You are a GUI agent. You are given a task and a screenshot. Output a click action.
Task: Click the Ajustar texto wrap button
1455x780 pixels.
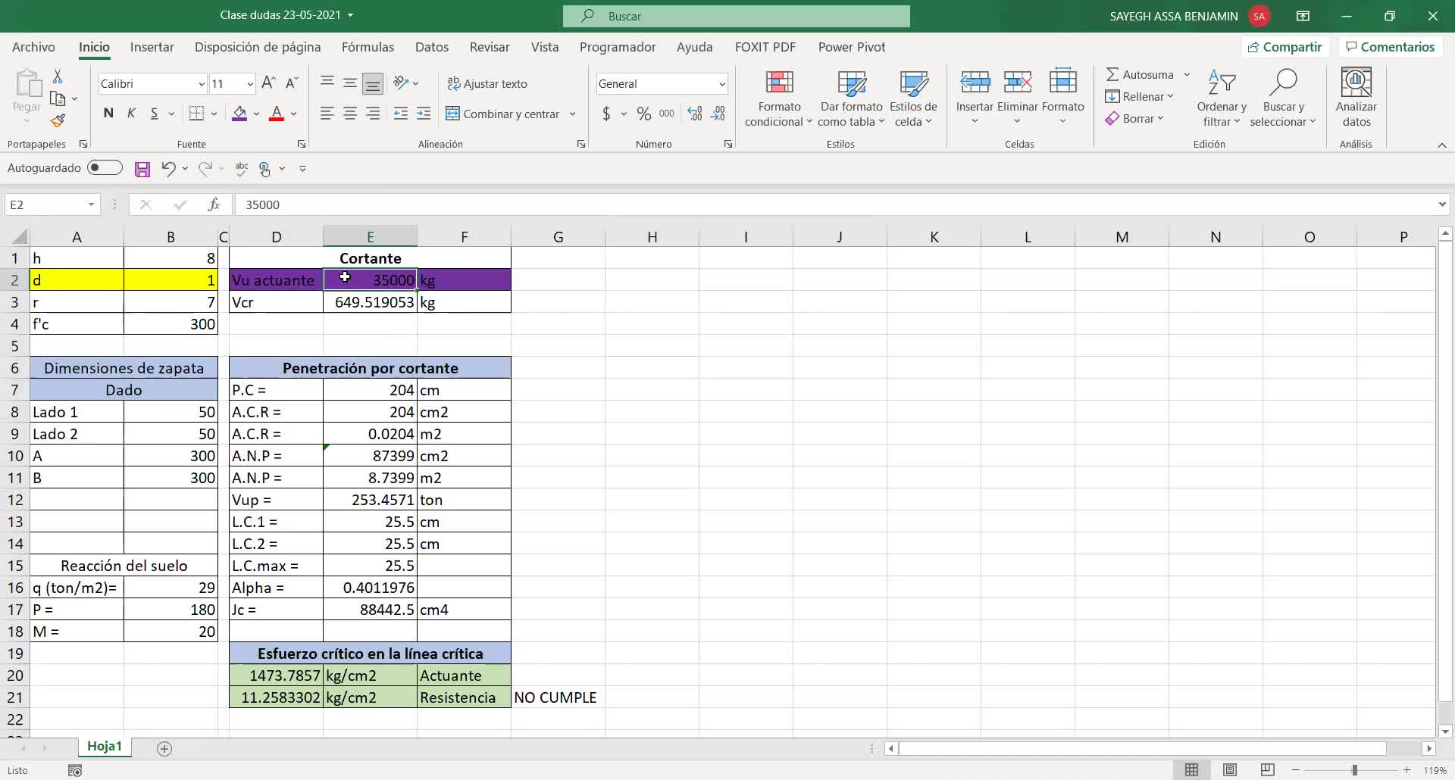point(487,83)
